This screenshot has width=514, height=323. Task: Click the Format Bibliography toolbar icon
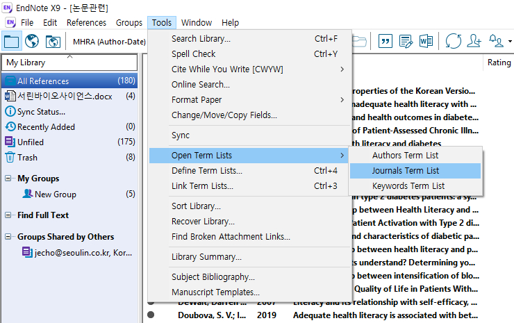point(406,41)
